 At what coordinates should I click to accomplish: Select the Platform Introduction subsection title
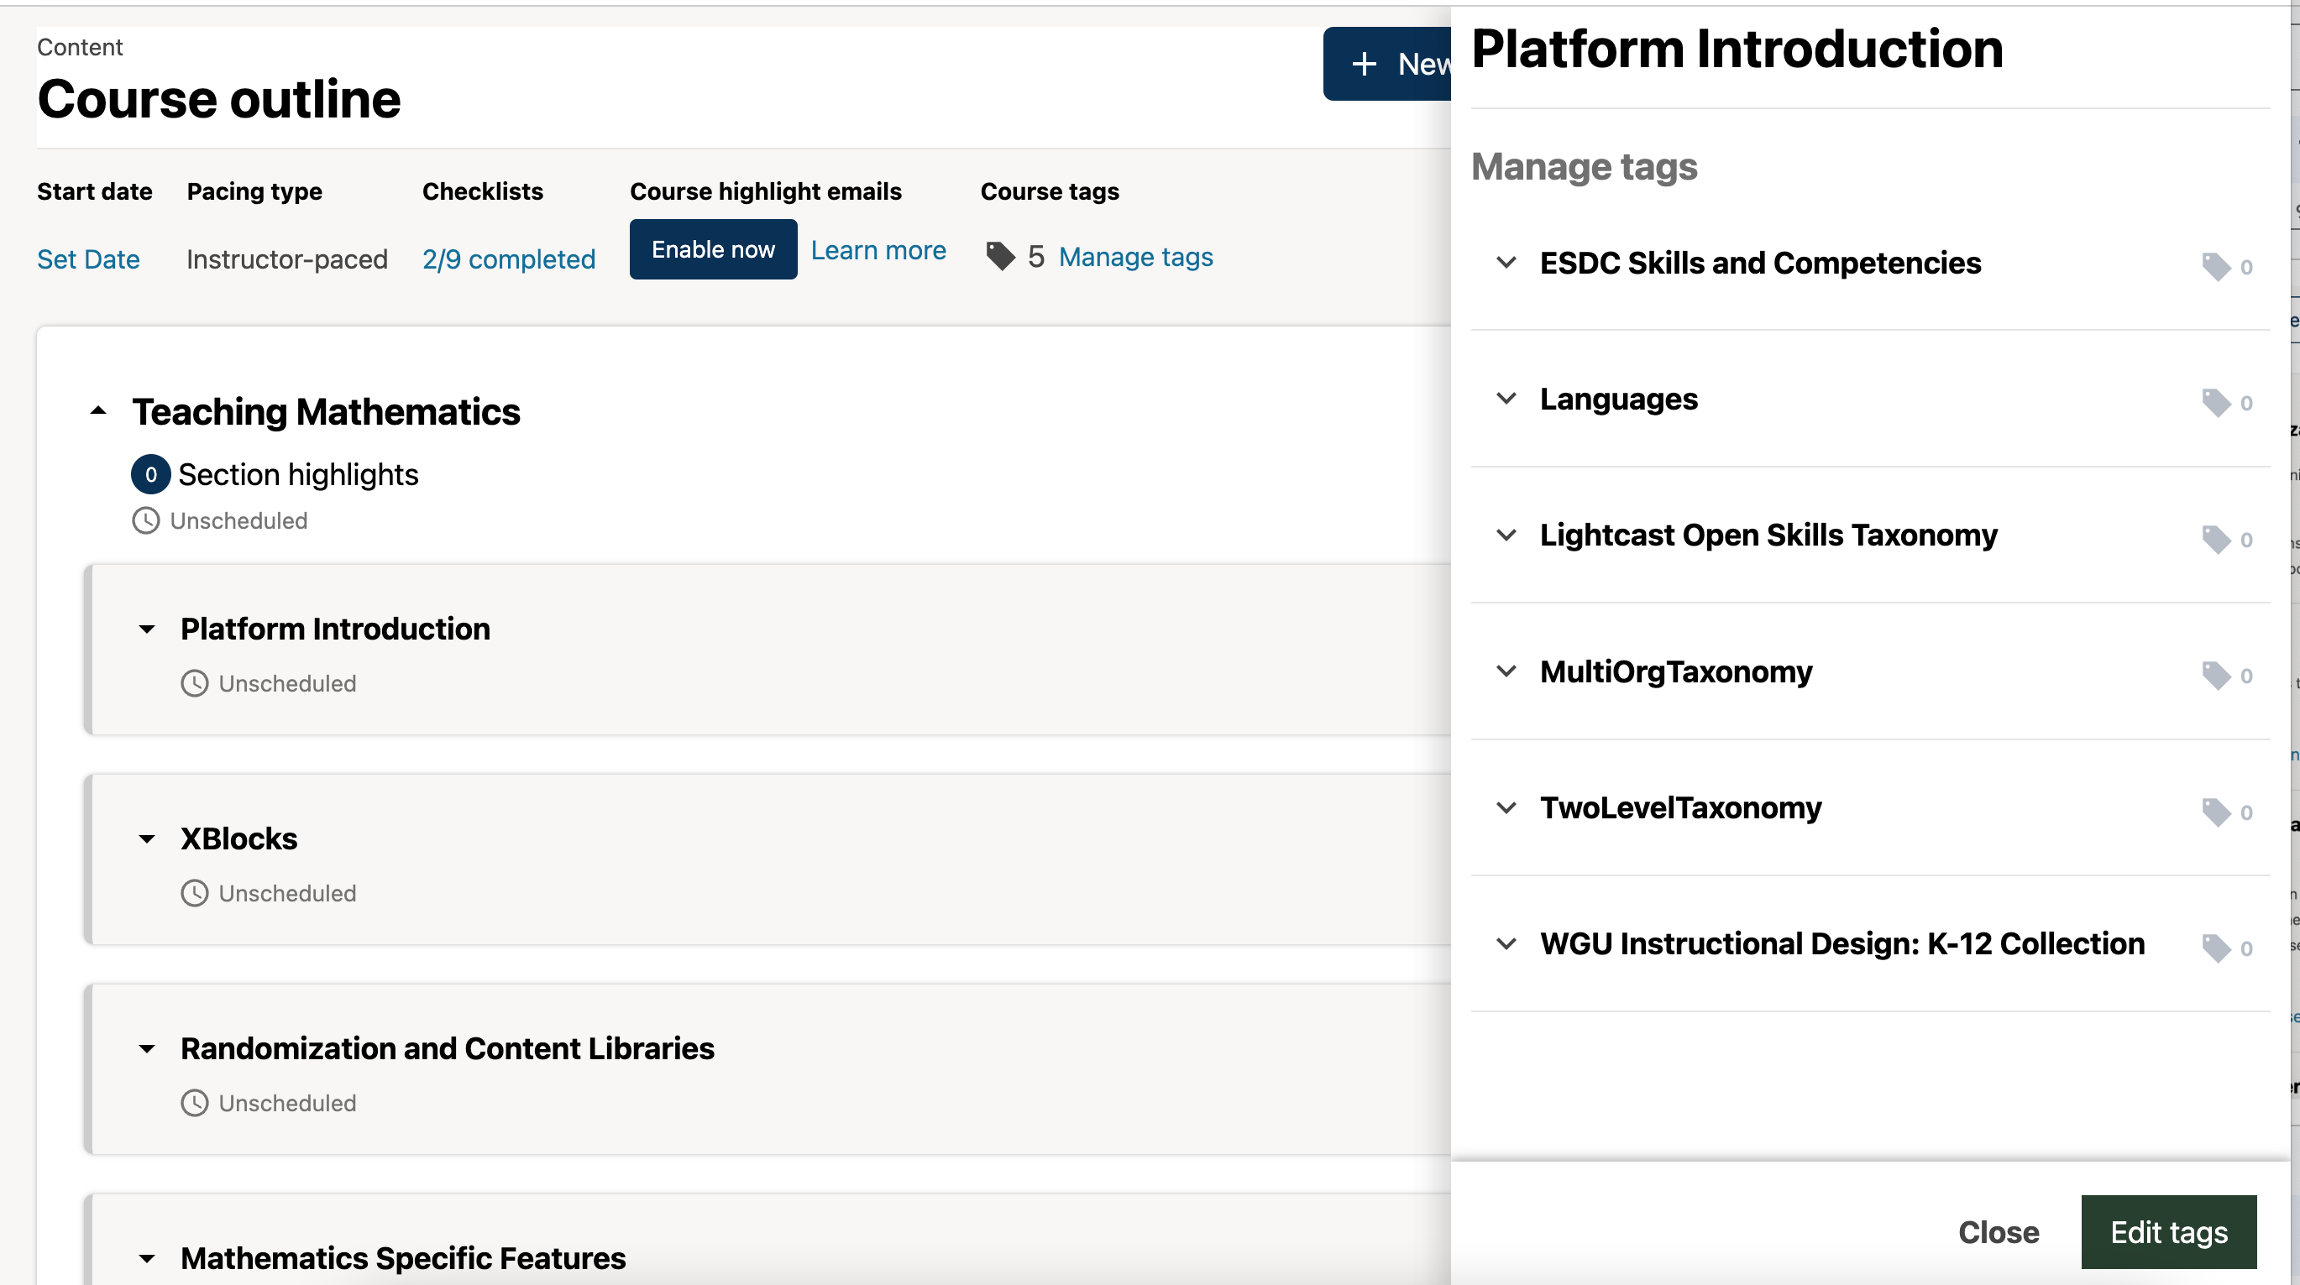(335, 629)
